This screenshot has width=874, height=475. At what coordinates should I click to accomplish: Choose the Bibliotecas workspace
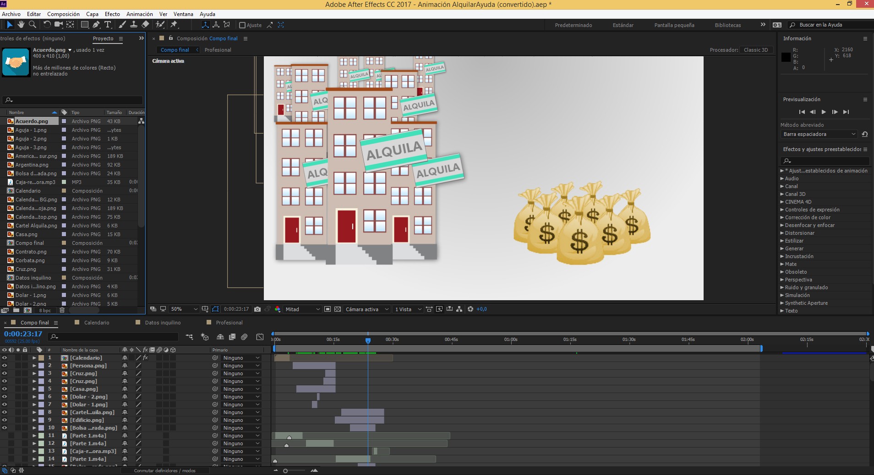point(728,25)
